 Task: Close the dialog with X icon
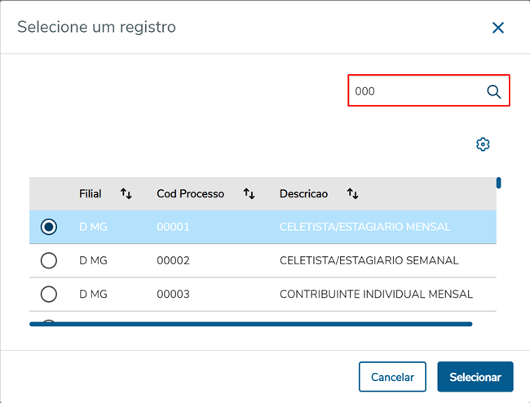(x=498, y=28)
